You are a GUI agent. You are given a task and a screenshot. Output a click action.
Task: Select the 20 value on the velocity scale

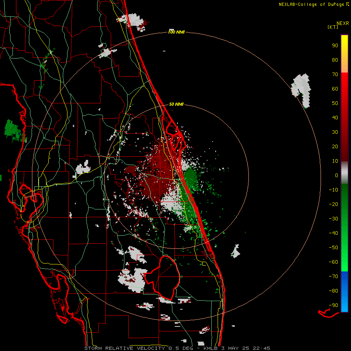point(335,146)
